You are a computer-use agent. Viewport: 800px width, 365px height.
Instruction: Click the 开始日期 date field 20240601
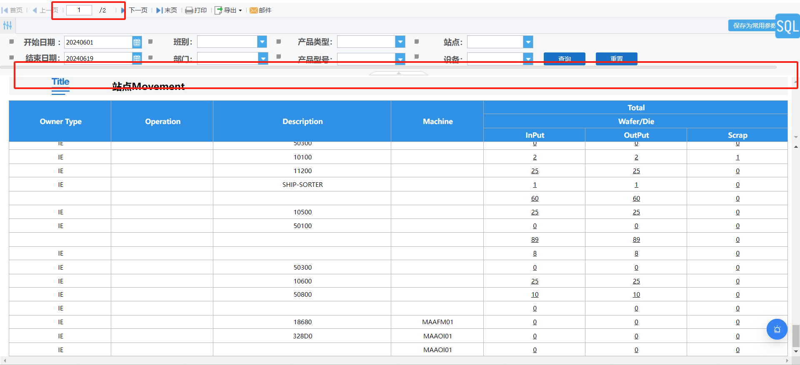[x=98, y=42]
